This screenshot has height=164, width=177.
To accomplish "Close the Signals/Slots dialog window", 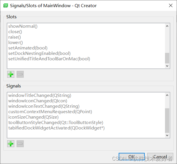I will pyautogui.click(x=170, y=5).
